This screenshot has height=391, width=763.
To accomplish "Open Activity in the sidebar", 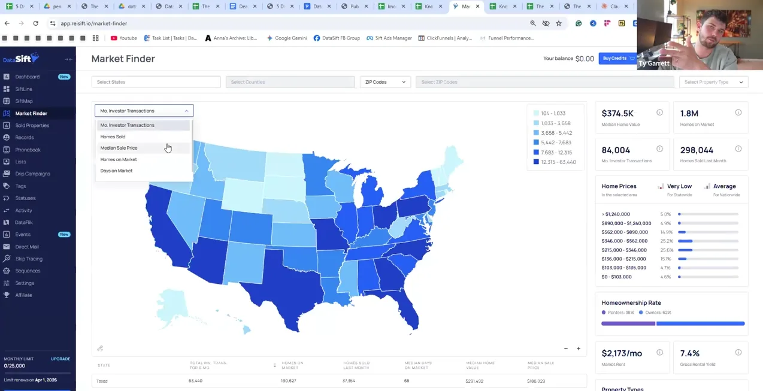I will point(24,210).
